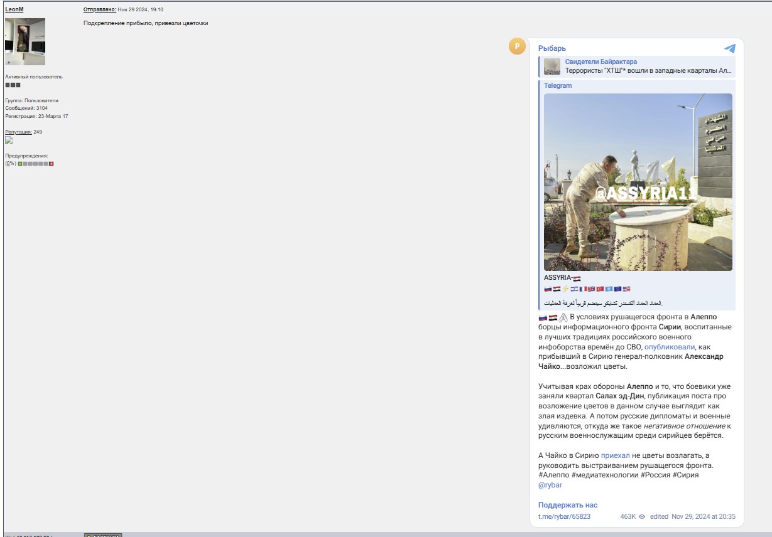Click the forwarded text Террористы "ХТШ"* вошли

pos(649,70)
